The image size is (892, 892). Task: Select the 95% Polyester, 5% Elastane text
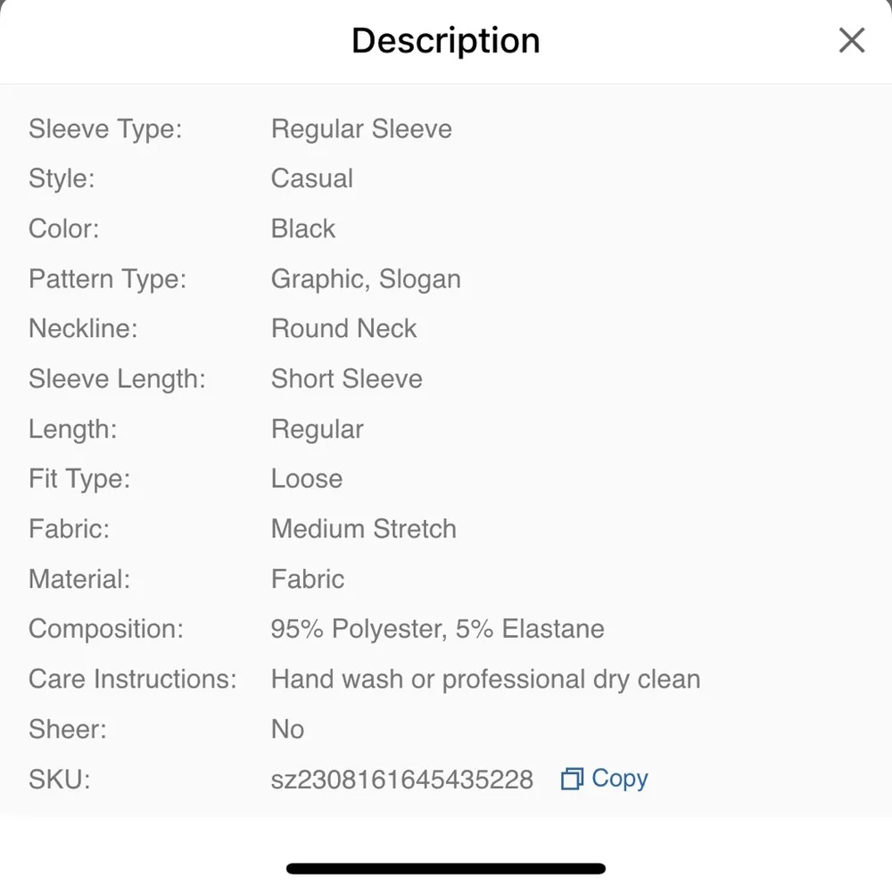pos(437,629)
